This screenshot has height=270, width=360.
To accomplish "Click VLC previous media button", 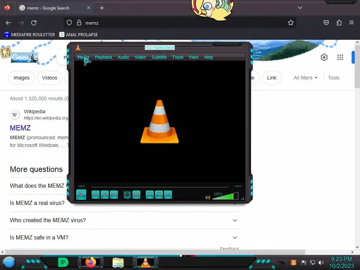I will click(96, 195).
